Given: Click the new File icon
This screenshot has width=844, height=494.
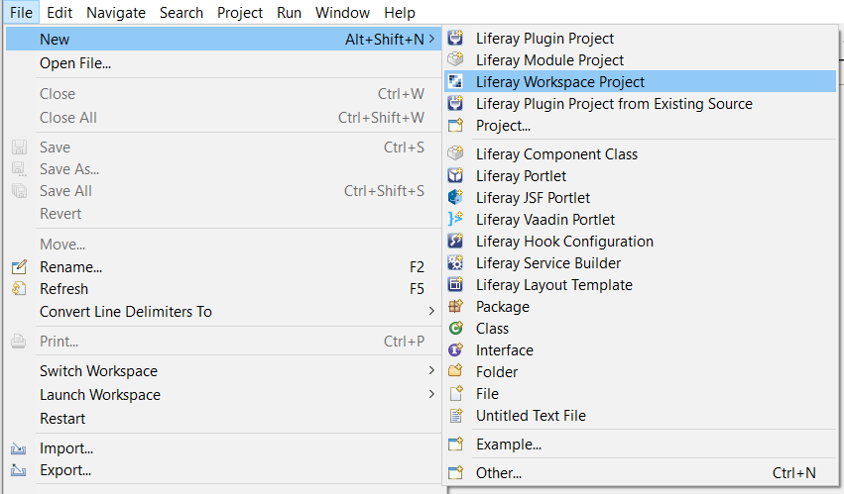Looking at the screenshot, I should tap(455, 393).
